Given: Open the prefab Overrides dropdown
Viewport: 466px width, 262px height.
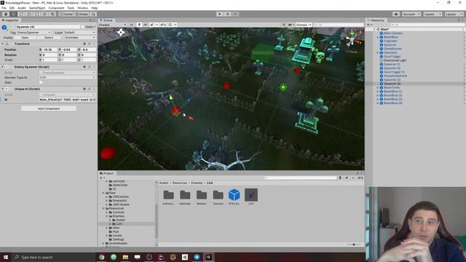Looking at the screenshot, I should [79, 38].
